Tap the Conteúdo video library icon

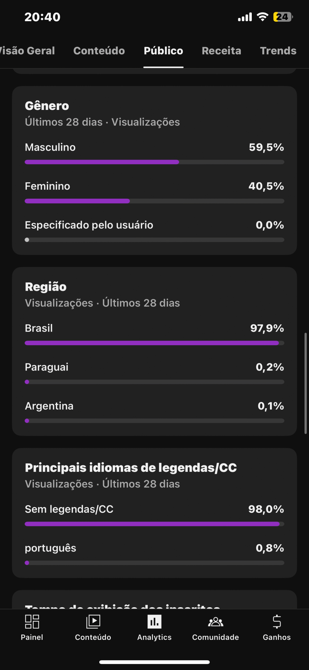(93, 622)
